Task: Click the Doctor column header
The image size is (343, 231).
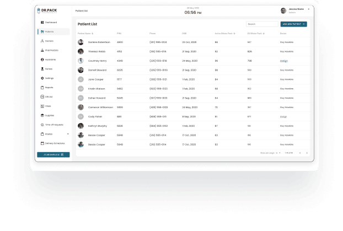Action: [x=283, y=34]
